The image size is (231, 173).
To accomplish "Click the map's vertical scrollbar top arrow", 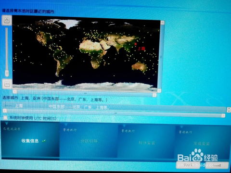I will point(162,23).
